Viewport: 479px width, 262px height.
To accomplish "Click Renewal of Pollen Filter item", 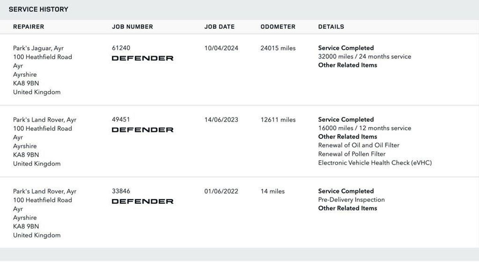I will click(352, 154).
